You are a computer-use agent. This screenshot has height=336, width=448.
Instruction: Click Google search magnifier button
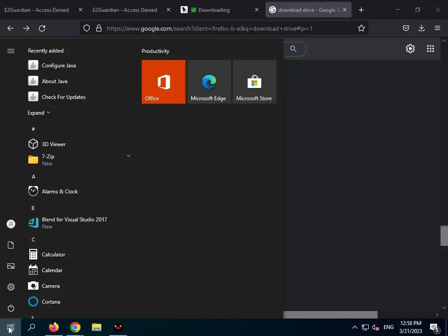click(294, 49)
